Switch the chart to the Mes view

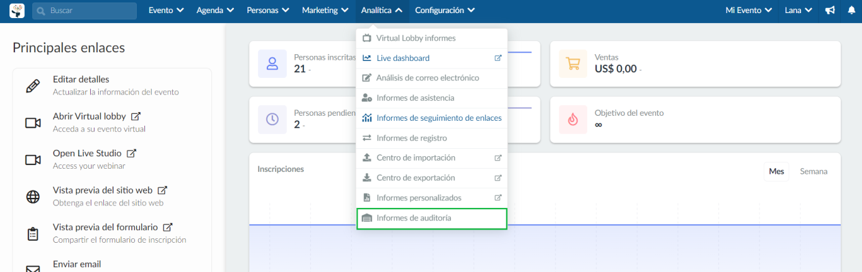coord(776,171)
